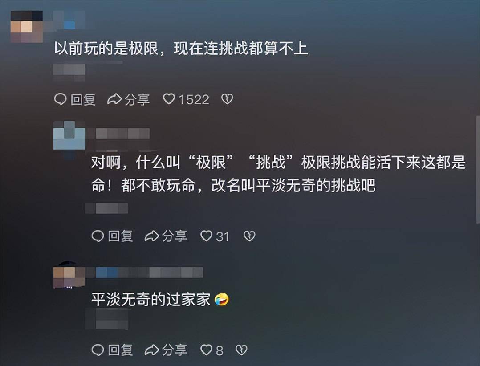Tap broken-heart icon next to 31 likes

(x=249, y=236)
